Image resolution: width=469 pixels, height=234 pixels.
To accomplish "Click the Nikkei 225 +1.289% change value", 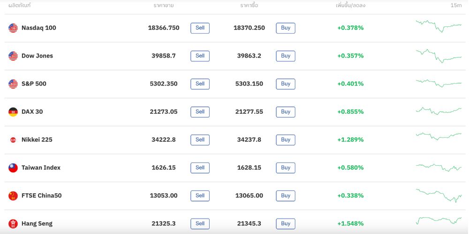I will click(350, 140).
